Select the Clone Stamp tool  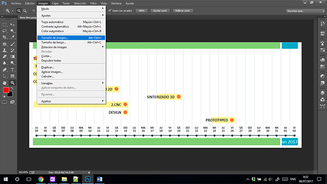tap(4, 50)
